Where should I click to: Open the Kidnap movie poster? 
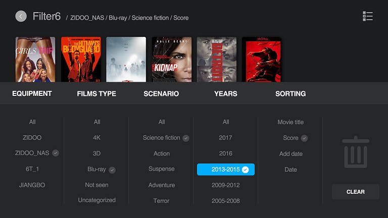pyautogui.click(x=171, y=60)
